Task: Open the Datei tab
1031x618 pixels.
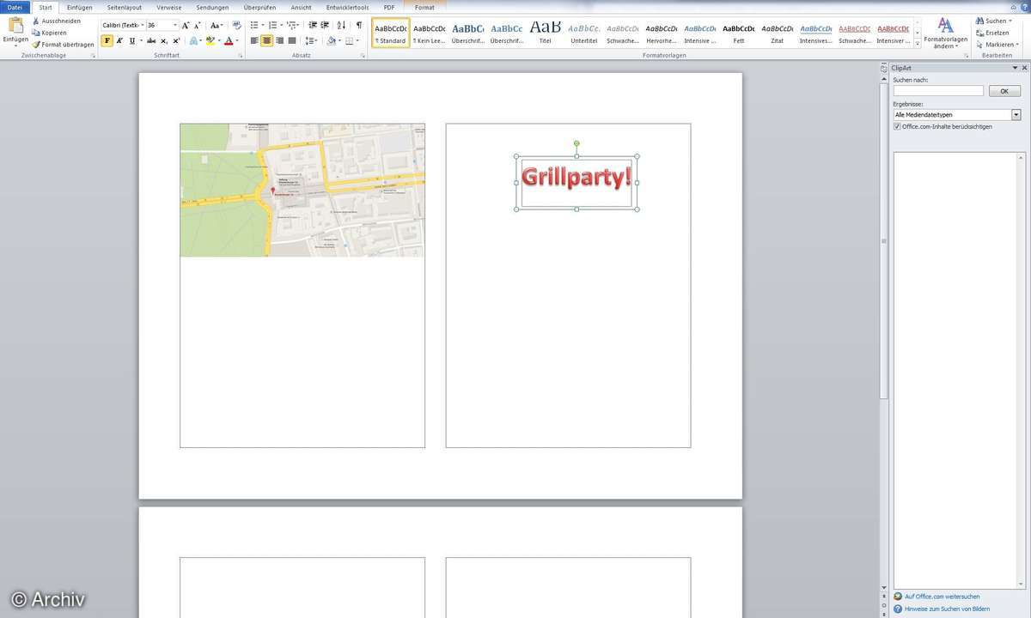Action: click(15, 7)
